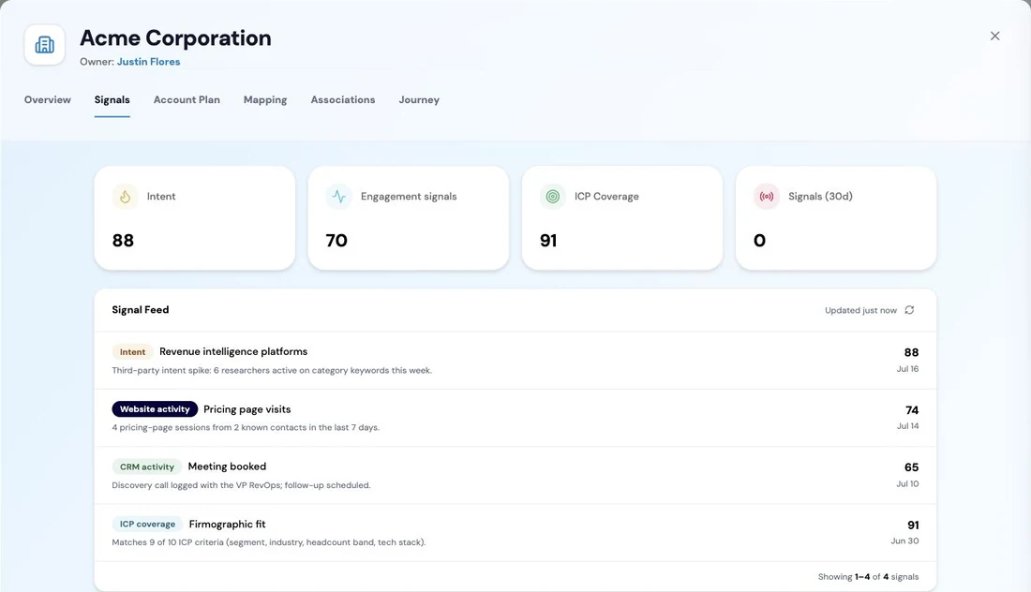Click the score 65 in Meeting booked row

point(911,467)
